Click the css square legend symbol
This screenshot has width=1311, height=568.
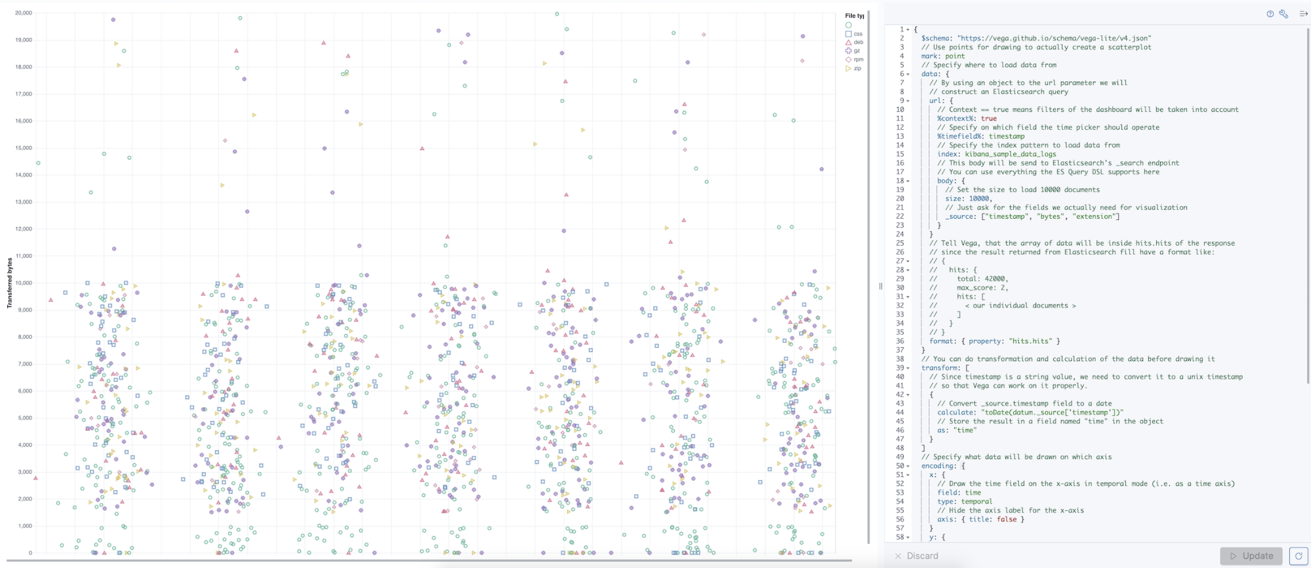849,34
